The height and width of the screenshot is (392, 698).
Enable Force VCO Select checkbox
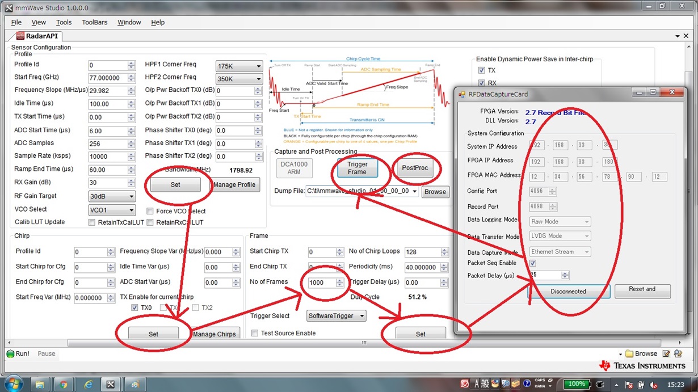[150, 211]
